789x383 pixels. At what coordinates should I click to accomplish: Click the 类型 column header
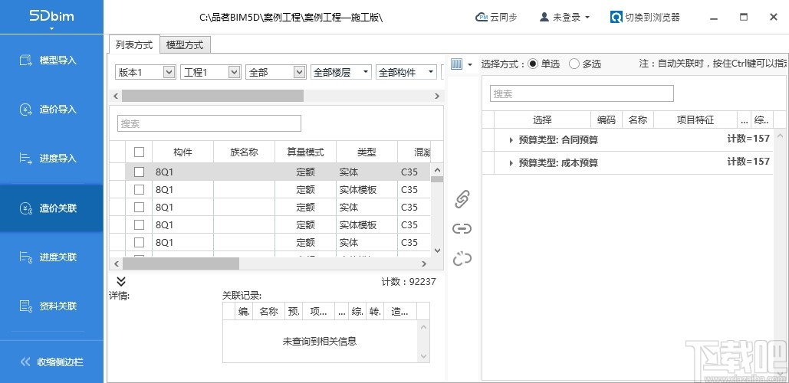[x=367, y=152]
